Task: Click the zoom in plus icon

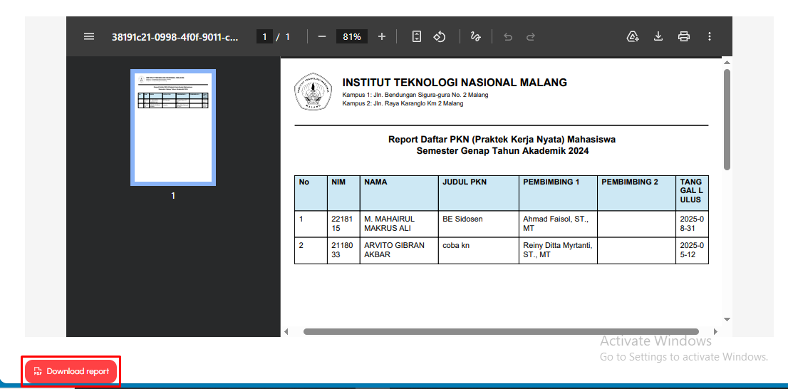Action: point(382,36)
